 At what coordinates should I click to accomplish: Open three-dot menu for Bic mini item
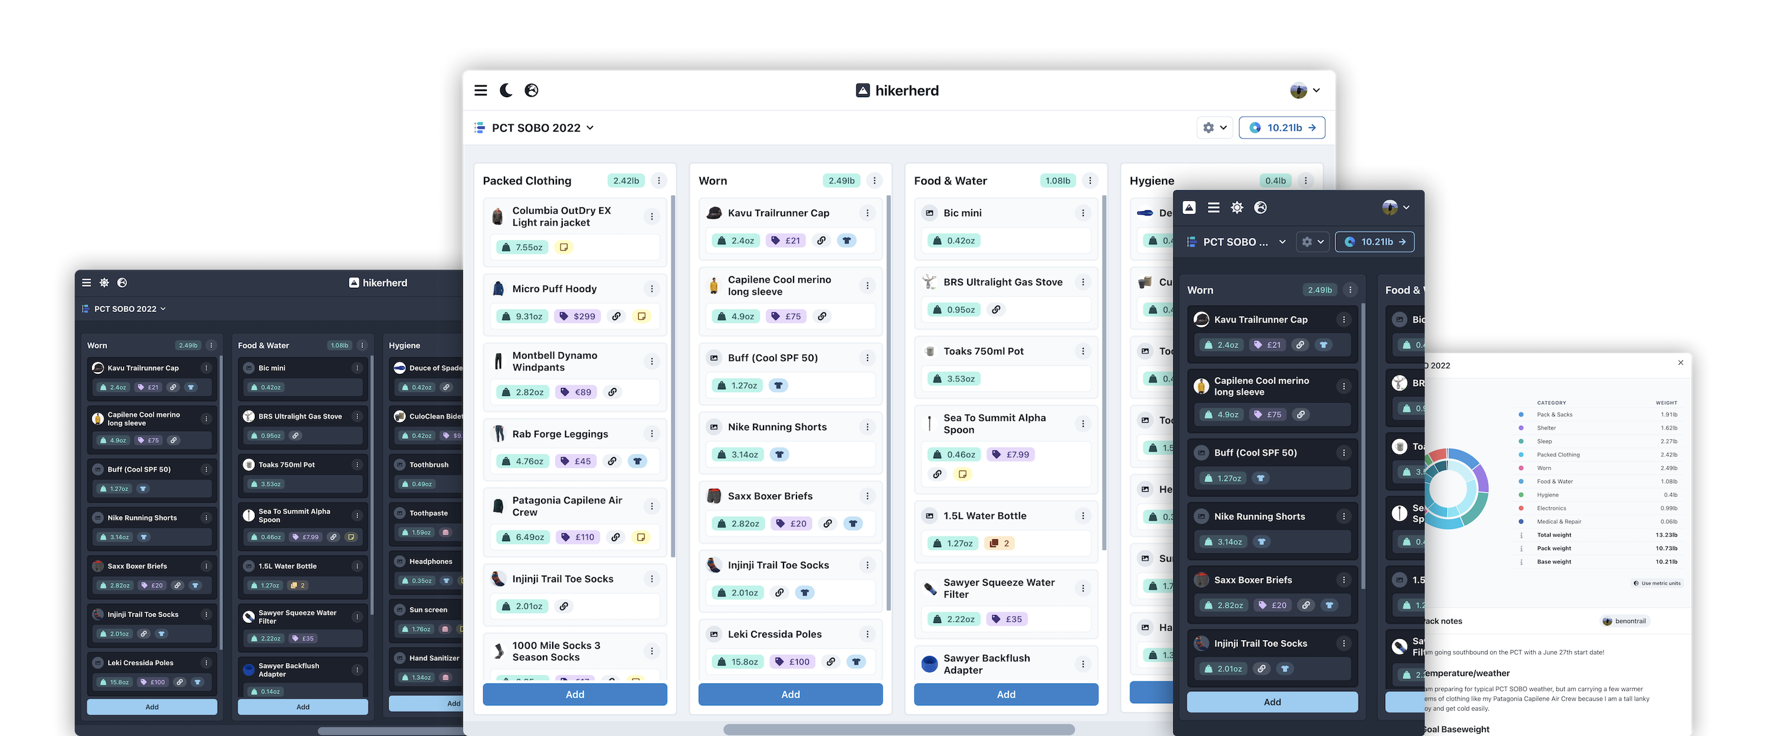click(x=1083, y=213)
